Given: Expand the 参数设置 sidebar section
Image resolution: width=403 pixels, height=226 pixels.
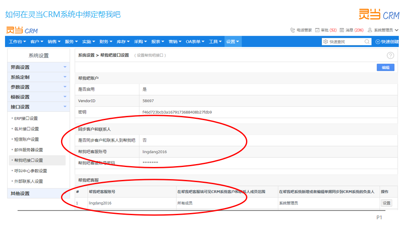Looking at the screenshot, I should 39,87.
